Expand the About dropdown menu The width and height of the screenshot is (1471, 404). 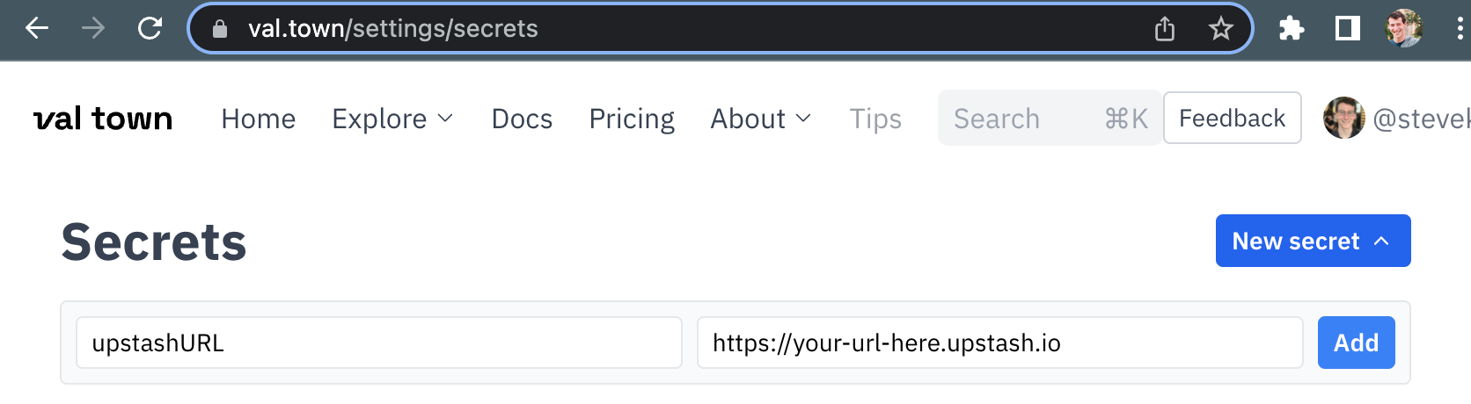click(x=761, y=119)
